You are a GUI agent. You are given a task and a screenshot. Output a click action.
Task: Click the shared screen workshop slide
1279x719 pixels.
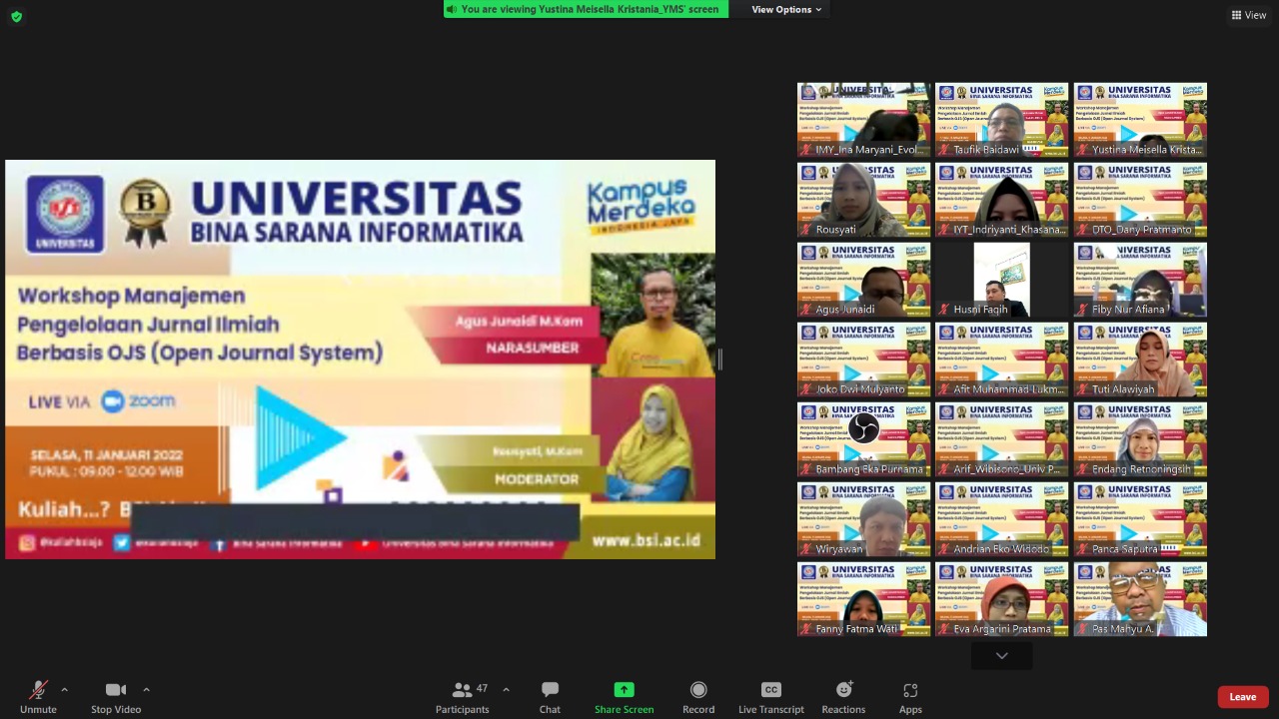(x=360, y=359)
